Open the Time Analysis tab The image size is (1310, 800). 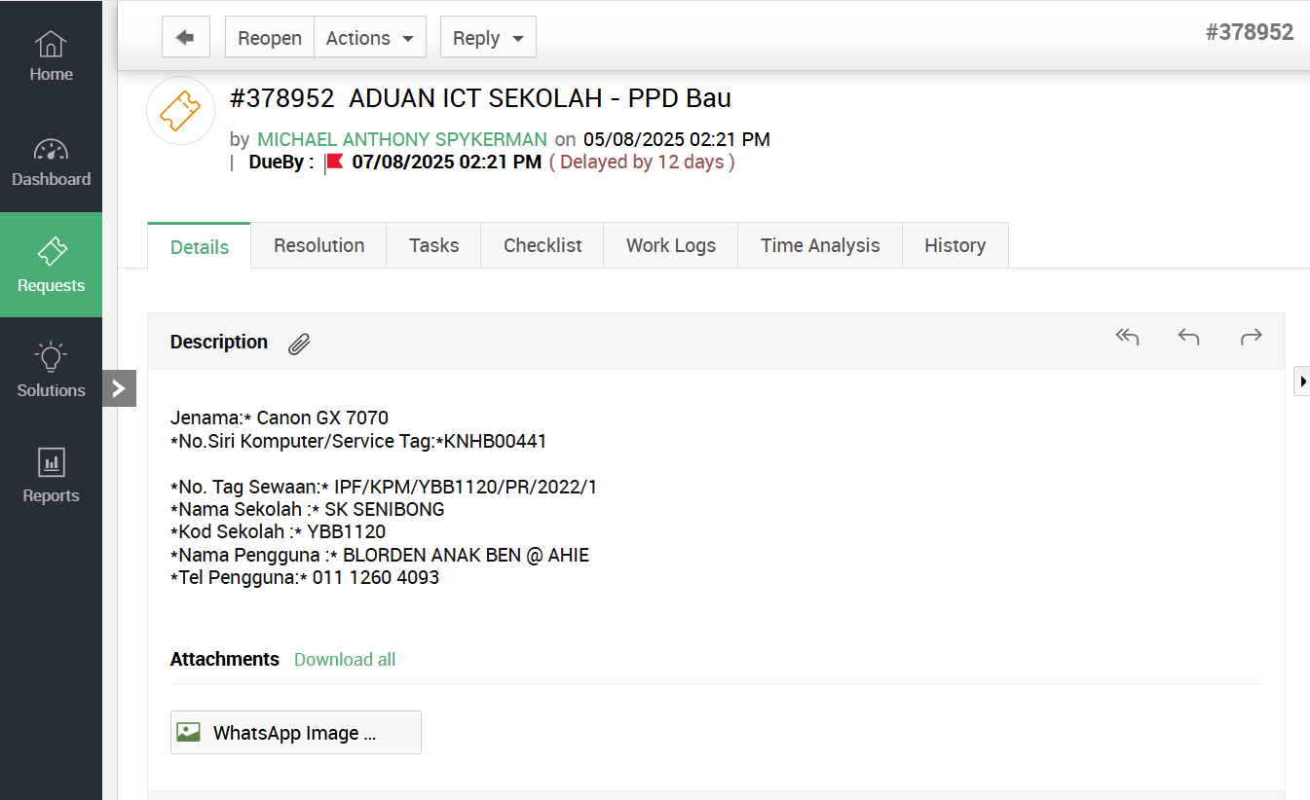(x=819, y=245)
